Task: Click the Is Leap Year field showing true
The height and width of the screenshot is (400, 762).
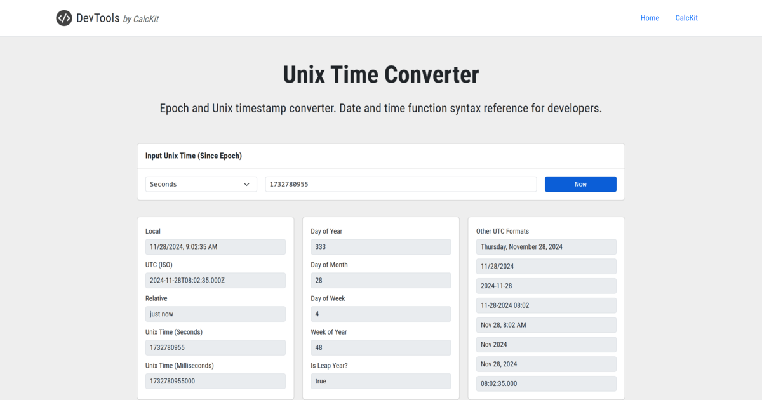Action: click(x=380, y=381)
